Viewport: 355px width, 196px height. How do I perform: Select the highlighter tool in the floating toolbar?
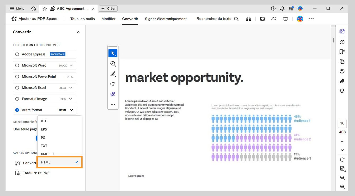[113, 73]
